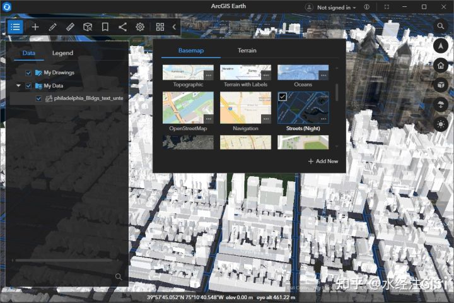Click the info icon in title bar
Screen dimensions: 454x303
click(x=366, y=7)
